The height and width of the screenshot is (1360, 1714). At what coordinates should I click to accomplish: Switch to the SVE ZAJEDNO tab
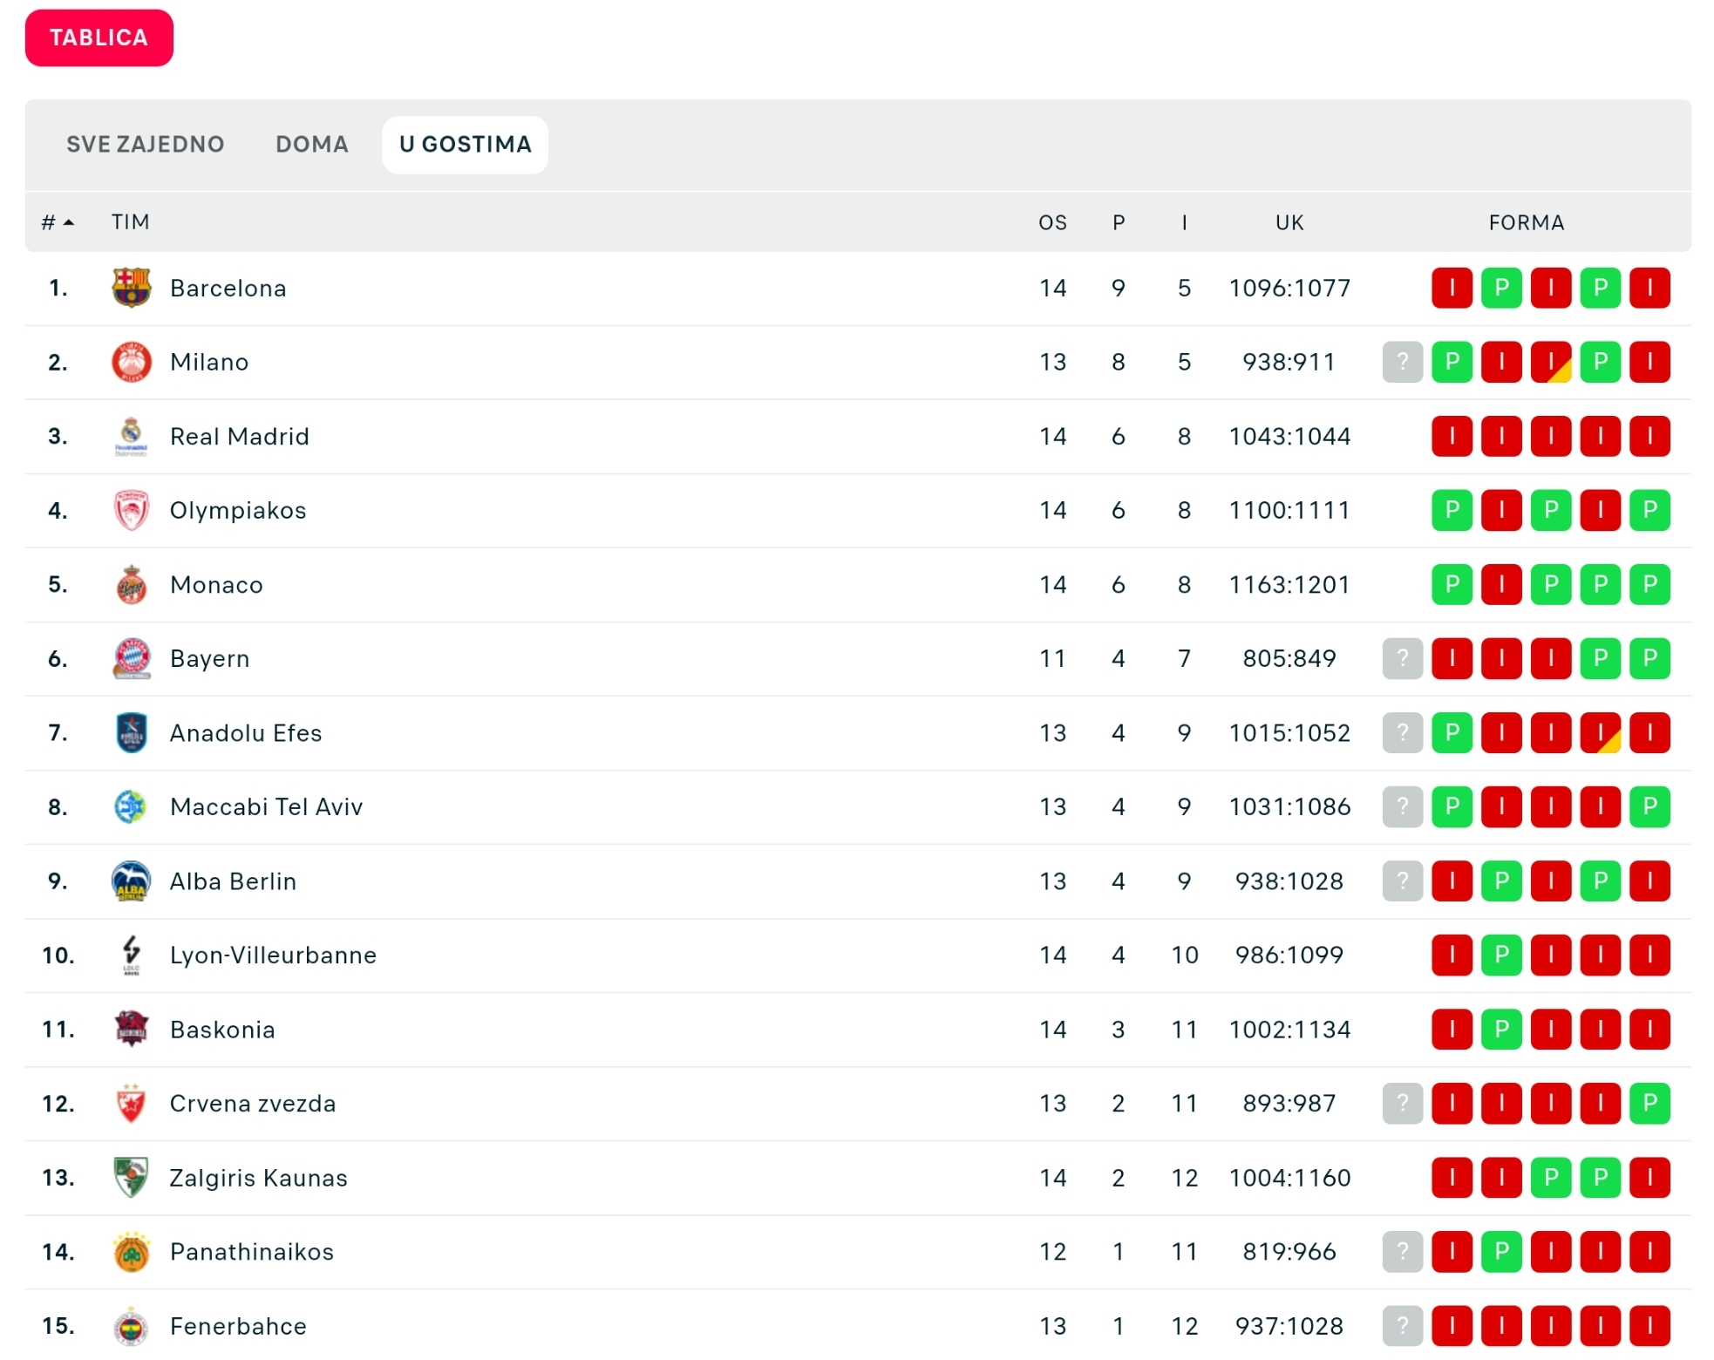click(x=146, y=144)
